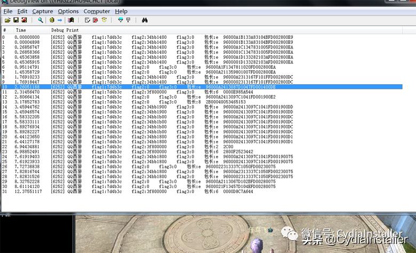Select the highlighted row 10 at 2.26051188
The image size is (416, 253).
(x=202, y=87)
